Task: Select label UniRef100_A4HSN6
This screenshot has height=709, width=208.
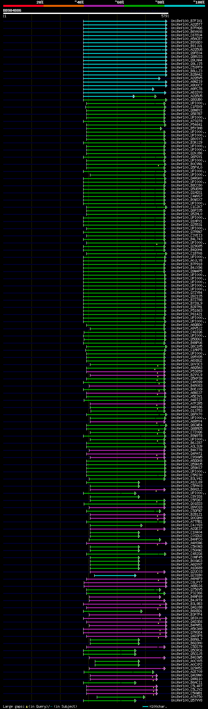Action: pyautogui.click(x=187, y=543)
